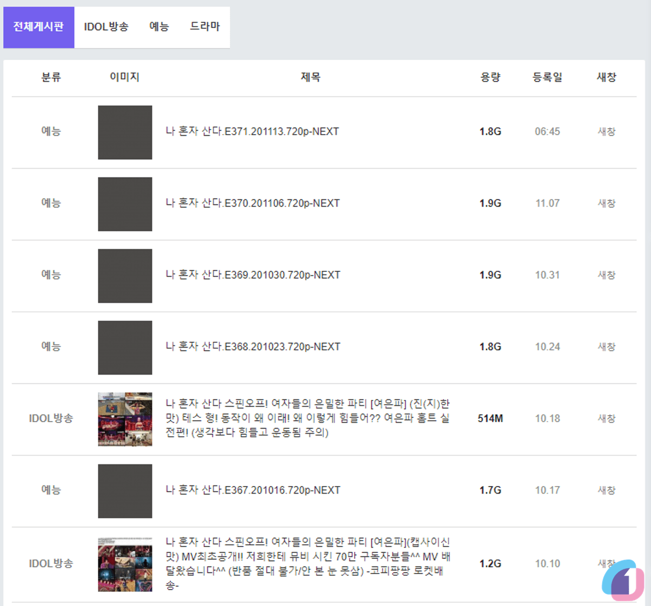
Task: Click the 제목 column header
Action: [310, 77]
